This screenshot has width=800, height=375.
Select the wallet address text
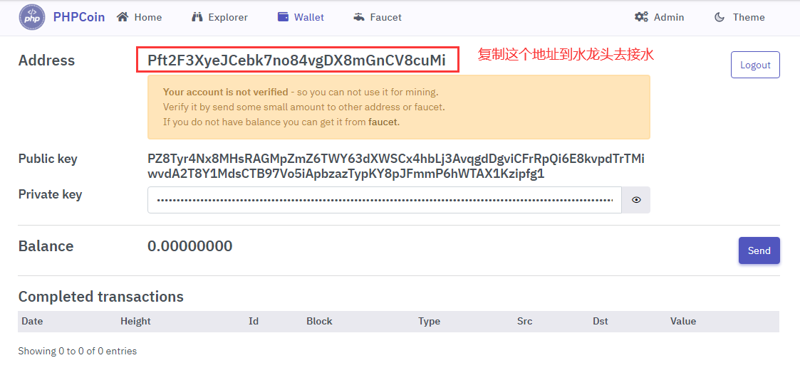click(x=296, y=60)
